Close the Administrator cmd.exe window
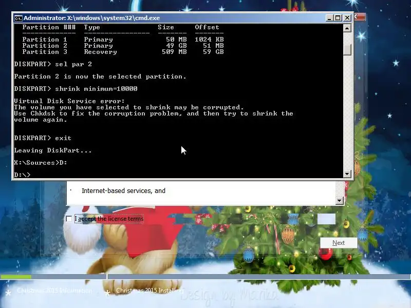The width and height of the screenshot is (411, 308). [x=347, y=18]
